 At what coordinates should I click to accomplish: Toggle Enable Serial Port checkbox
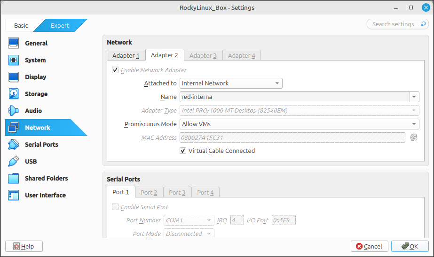point(115,207)
